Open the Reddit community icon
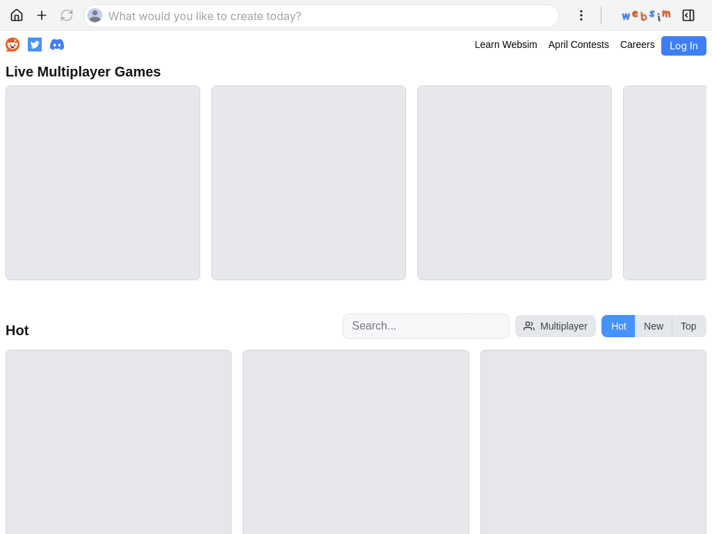 pyautogui.click(x=13, y=44)
